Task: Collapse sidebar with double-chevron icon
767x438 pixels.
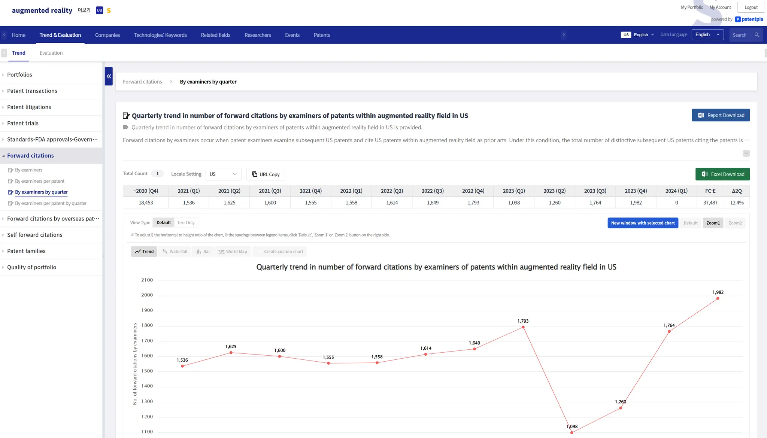Action: 109,76
